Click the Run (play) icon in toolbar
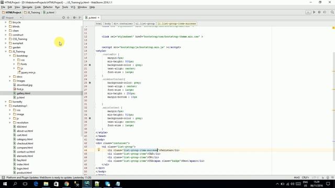335x188 pixels. point(314,13)
